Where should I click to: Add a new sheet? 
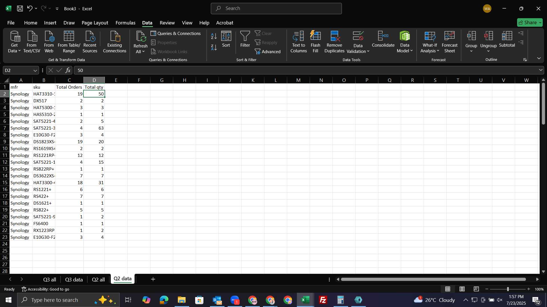pyautogui.click(x=153, y=279)
